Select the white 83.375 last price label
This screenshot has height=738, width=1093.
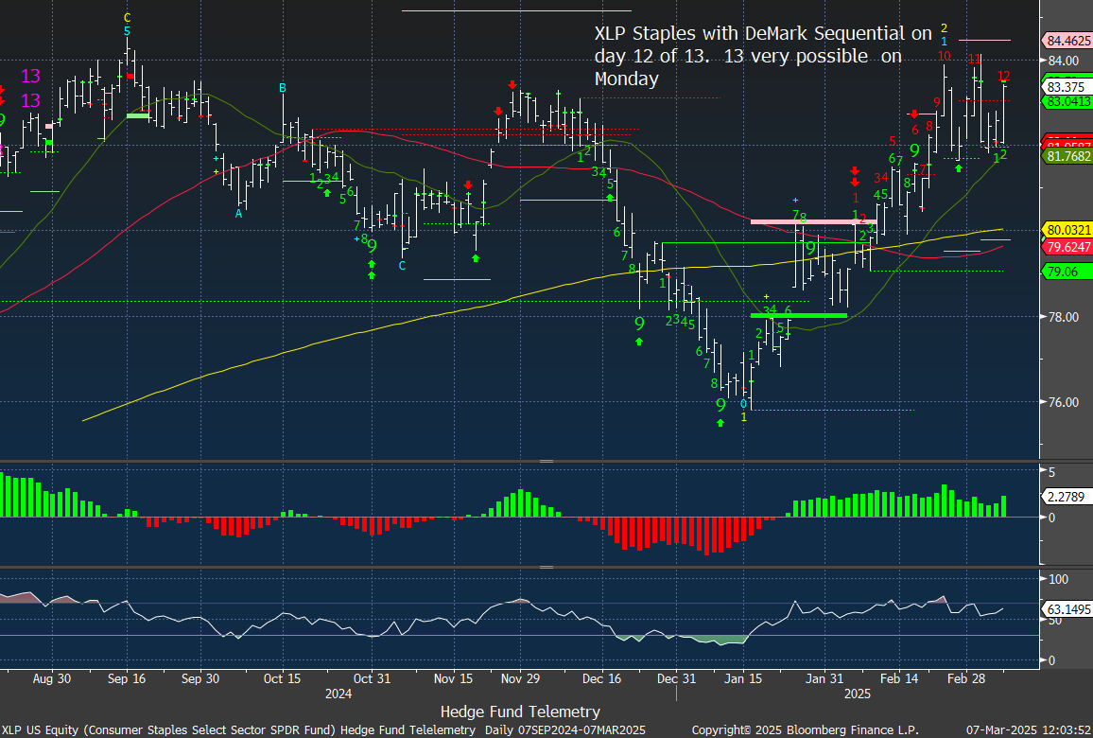(1066, 87)
